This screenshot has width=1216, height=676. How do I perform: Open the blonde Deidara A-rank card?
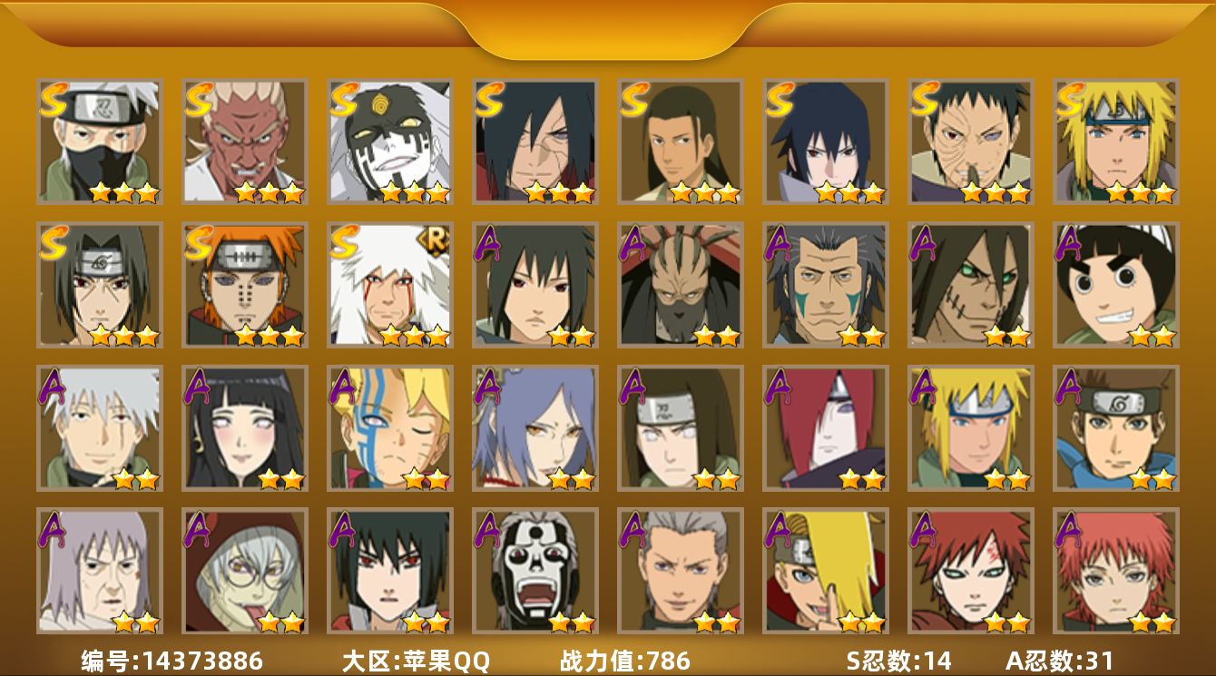pos(825,571)
